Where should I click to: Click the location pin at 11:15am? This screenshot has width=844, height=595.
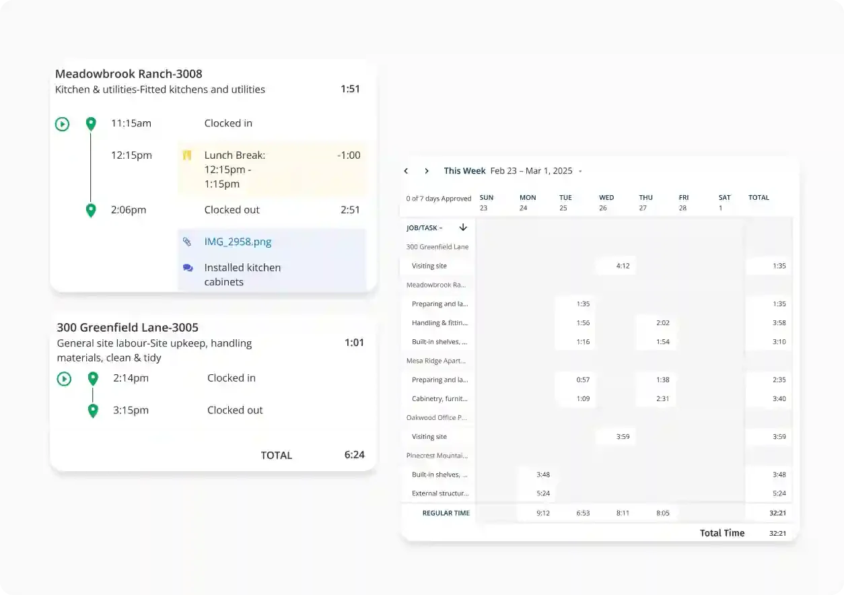91,124
